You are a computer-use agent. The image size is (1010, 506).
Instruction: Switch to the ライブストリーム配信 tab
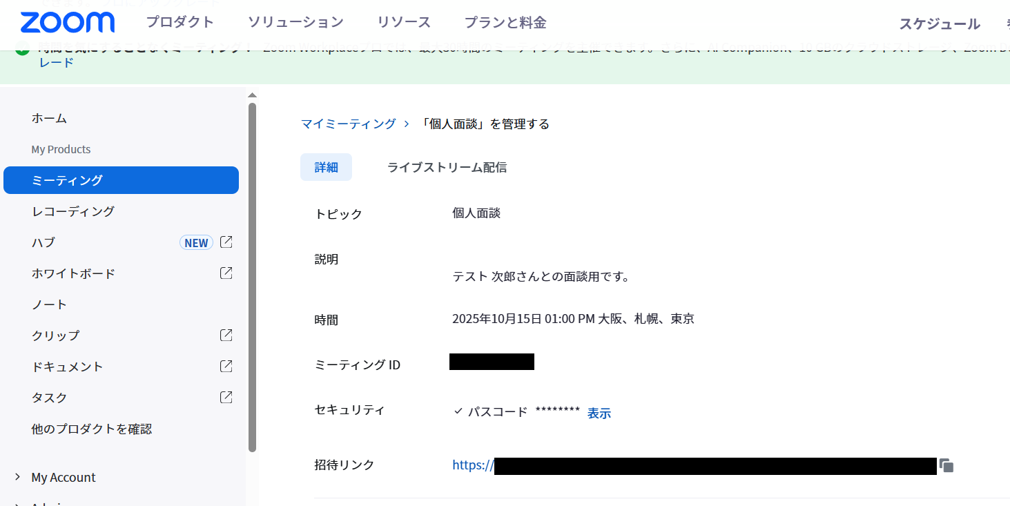[x=447, y=167]
